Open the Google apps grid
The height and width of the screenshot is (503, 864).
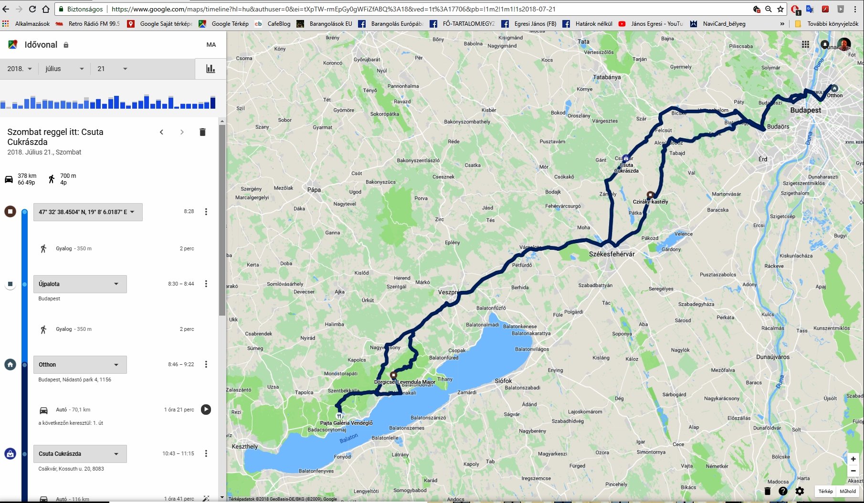coord(805,44)
